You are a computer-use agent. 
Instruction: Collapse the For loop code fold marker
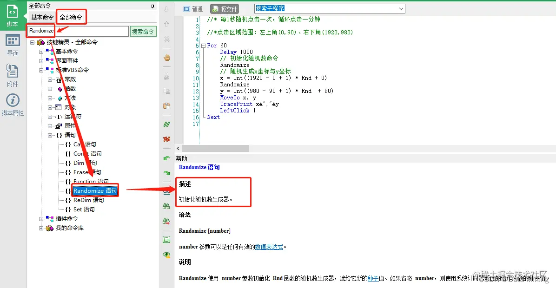pyautogui.click(x=204, y=46)
